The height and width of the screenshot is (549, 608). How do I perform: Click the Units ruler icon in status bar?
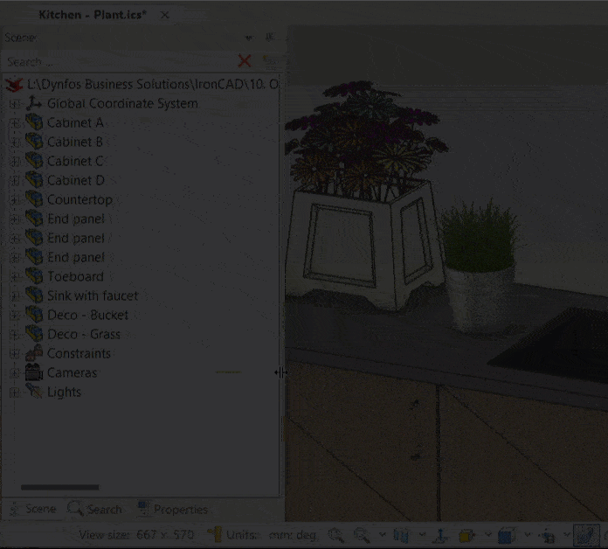pyautogui.click(x=214, y=534)
